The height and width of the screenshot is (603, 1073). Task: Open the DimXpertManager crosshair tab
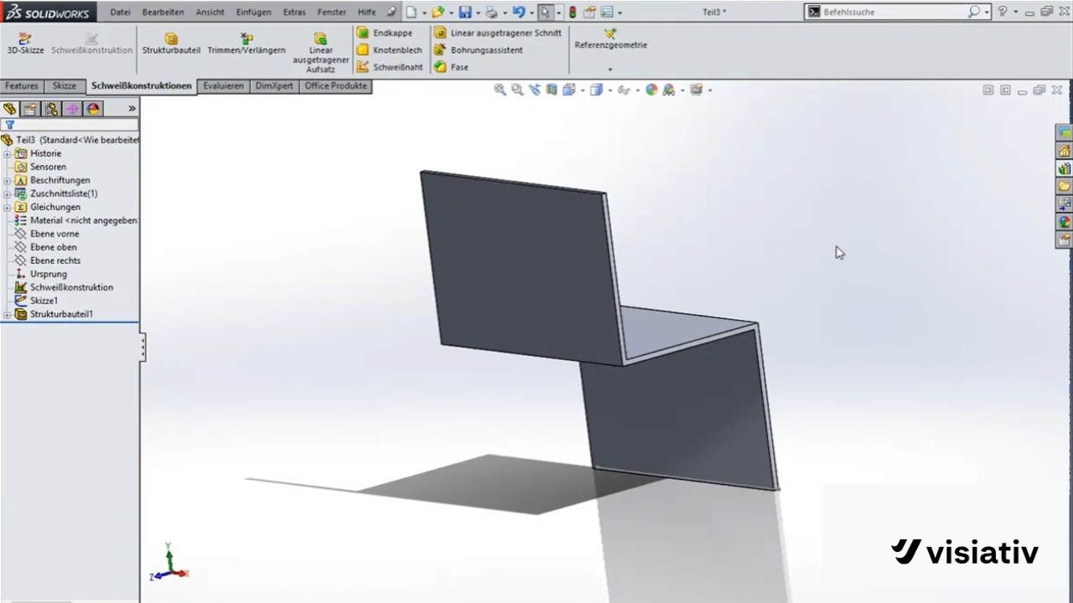click(73, 109)
